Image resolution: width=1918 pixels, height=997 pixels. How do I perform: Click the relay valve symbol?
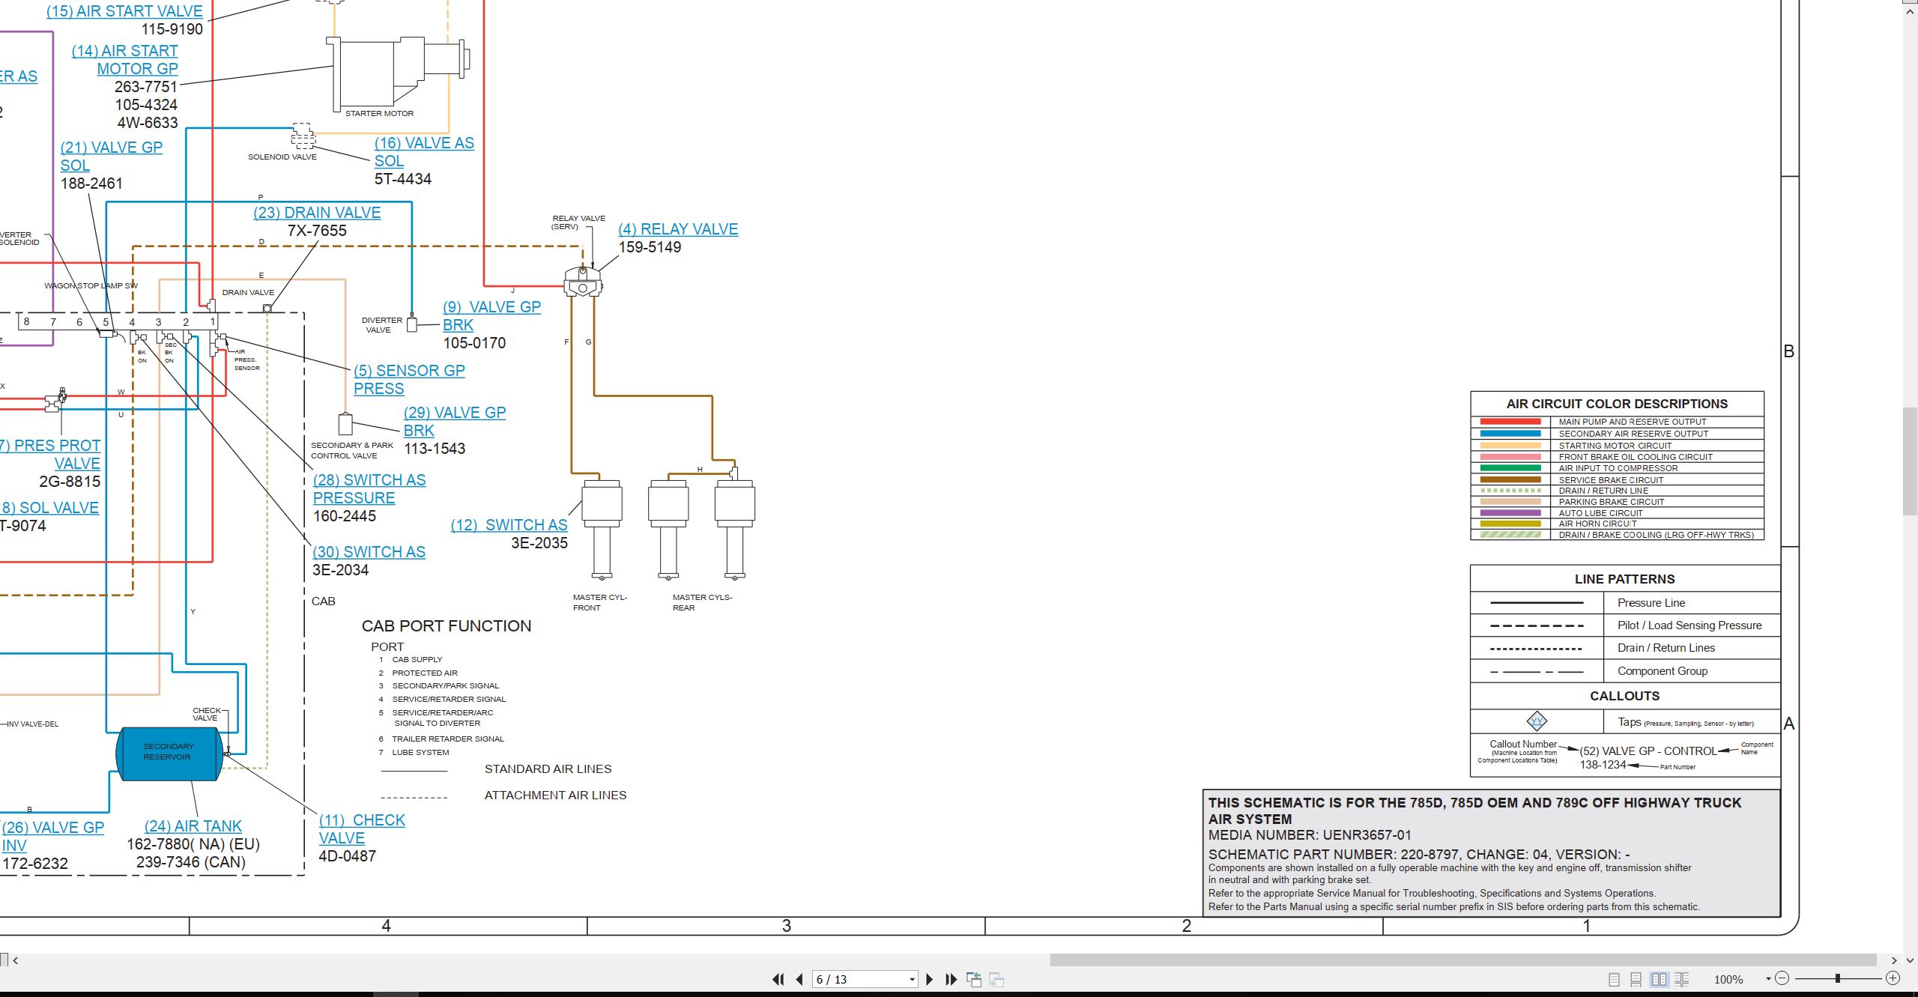click(582, 282)
